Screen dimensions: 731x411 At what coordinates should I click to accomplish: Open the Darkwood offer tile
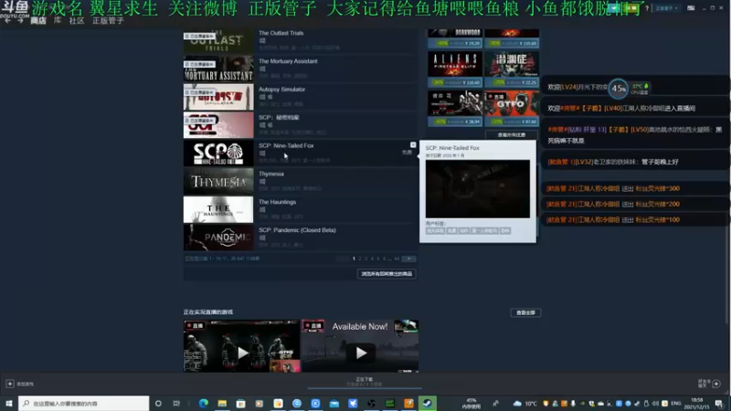point(455,38)
